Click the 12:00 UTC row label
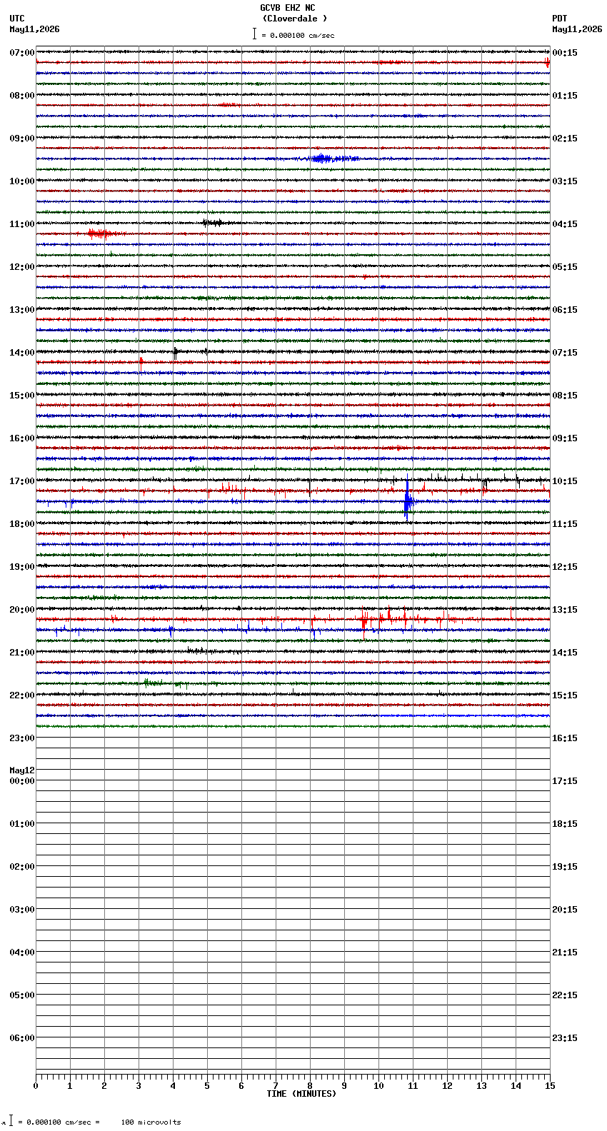 (22, 267)
